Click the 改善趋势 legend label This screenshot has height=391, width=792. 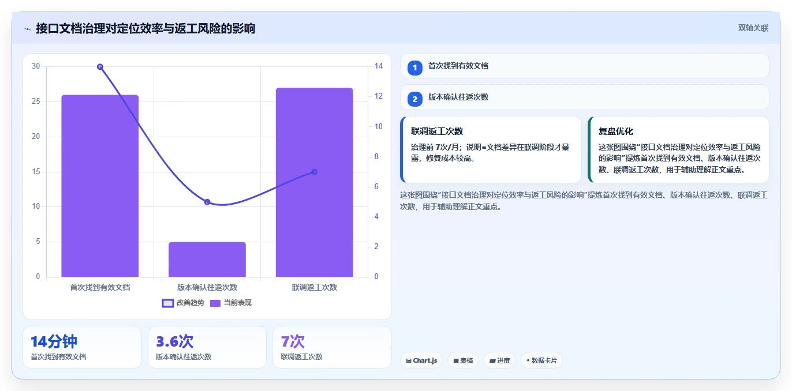click(x=190, y=303)
